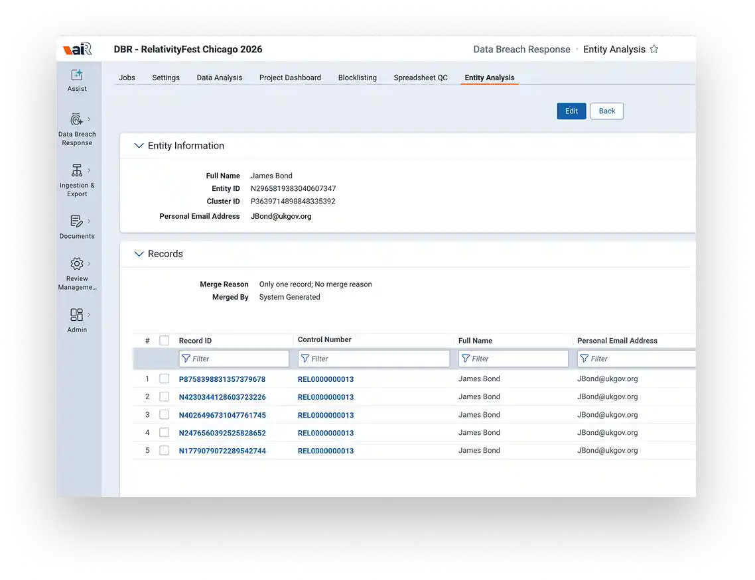Screen dimensions: 755x580
Task: Open record link N1779079072289542744
Action: (x=222, y=451)
